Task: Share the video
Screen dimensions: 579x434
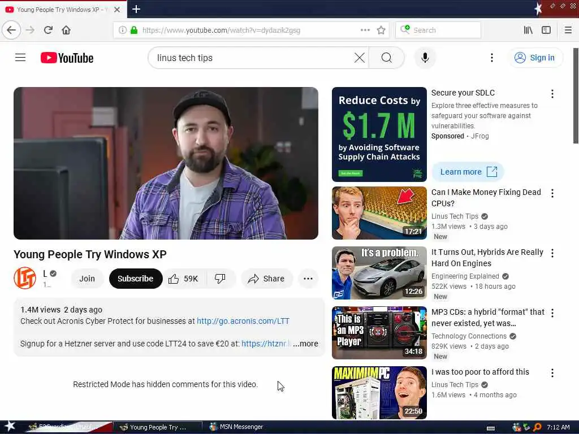Action: click(x=267, y=279)
